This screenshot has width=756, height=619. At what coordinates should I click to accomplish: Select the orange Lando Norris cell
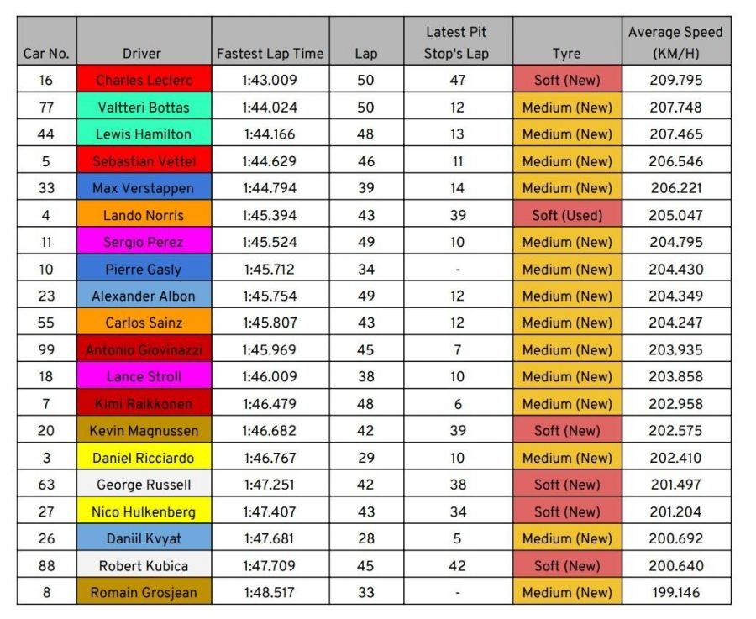pos(143,215)
